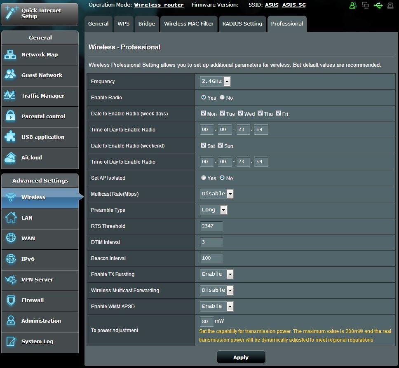Click the green guest users status icon
The image size is (399, 368).
353,5
